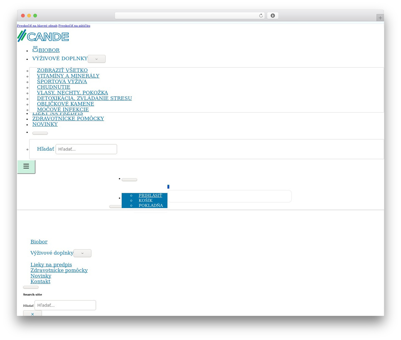Viewport: 401px width, 340px height.
Task: Expand the VÝŽIVOVÉ DOPLNKY dropdown arrow
Action: tap(96, 59)
